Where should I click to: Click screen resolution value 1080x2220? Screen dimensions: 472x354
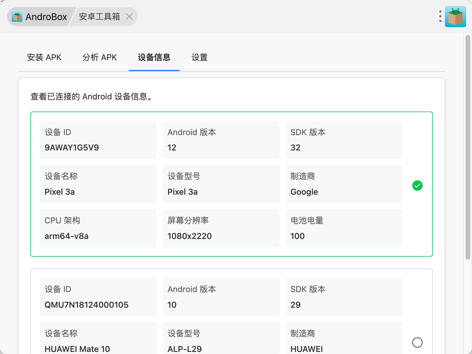tap(190, 236)
